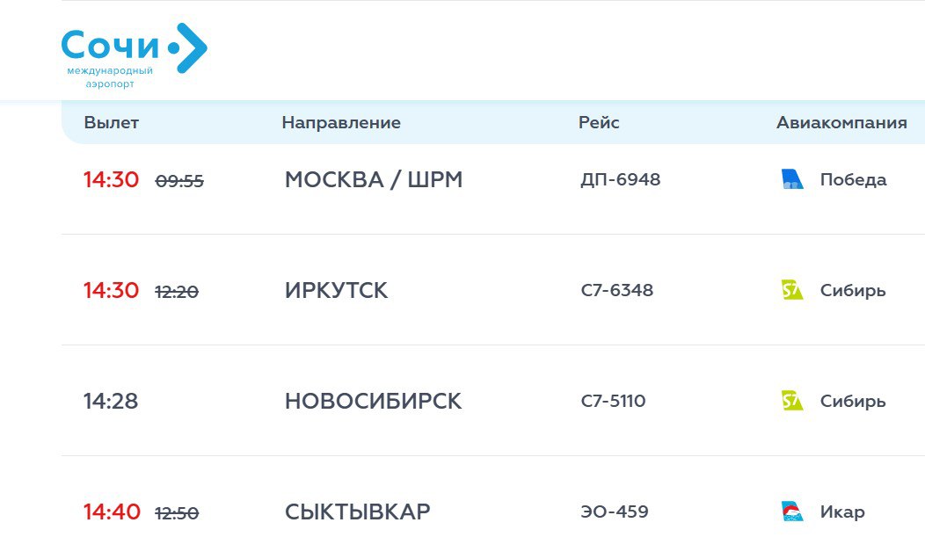Click the Вылет column header
Image resolution: width=925 pixels, height=537 pixels.
click(x=111, y=123)
